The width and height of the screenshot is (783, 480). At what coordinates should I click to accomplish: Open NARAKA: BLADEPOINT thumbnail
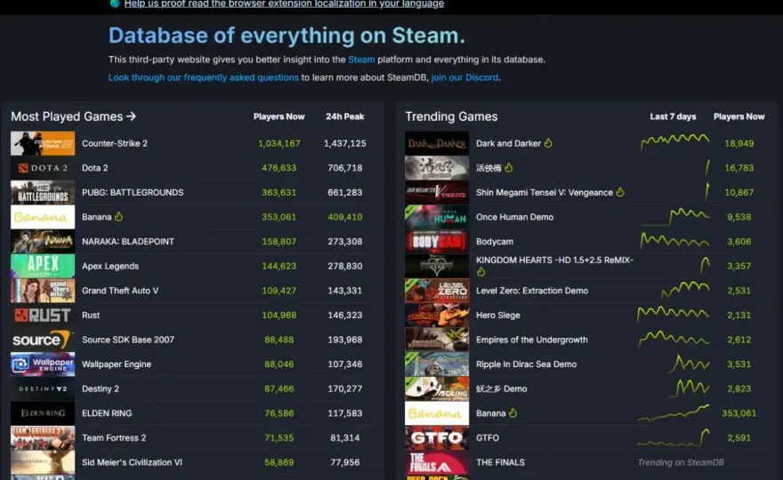(x=43, y=242)
